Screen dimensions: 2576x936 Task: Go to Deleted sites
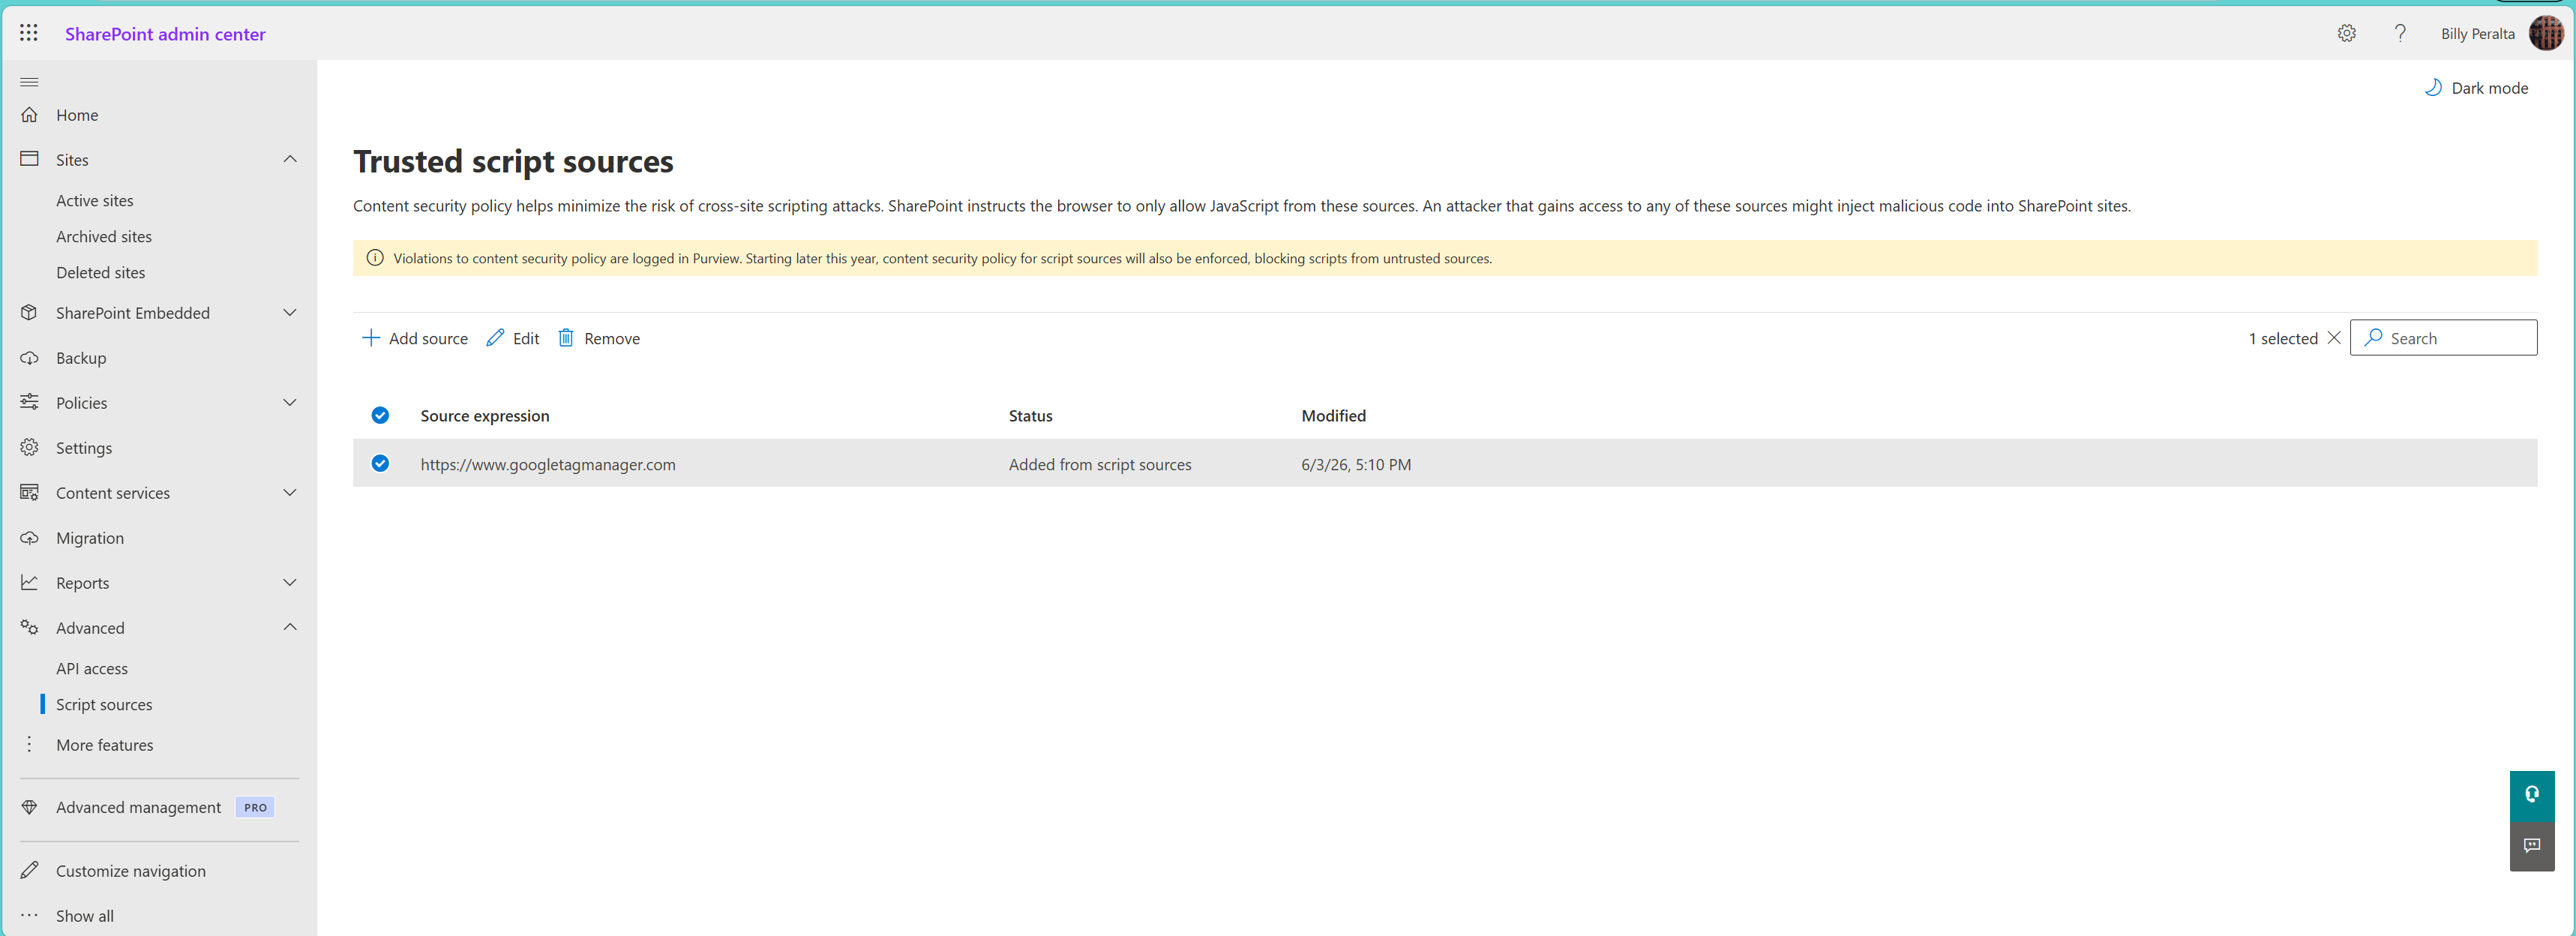pos(100,273)
